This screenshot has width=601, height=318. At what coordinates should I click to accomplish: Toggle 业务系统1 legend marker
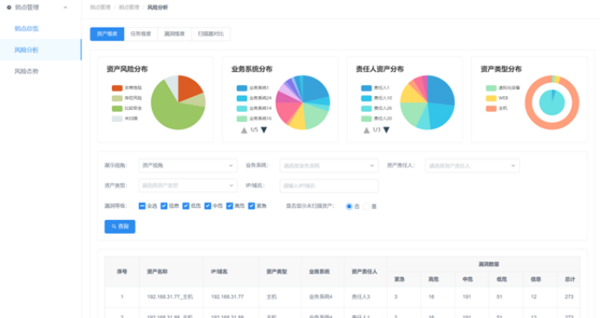tap(242, 88)
